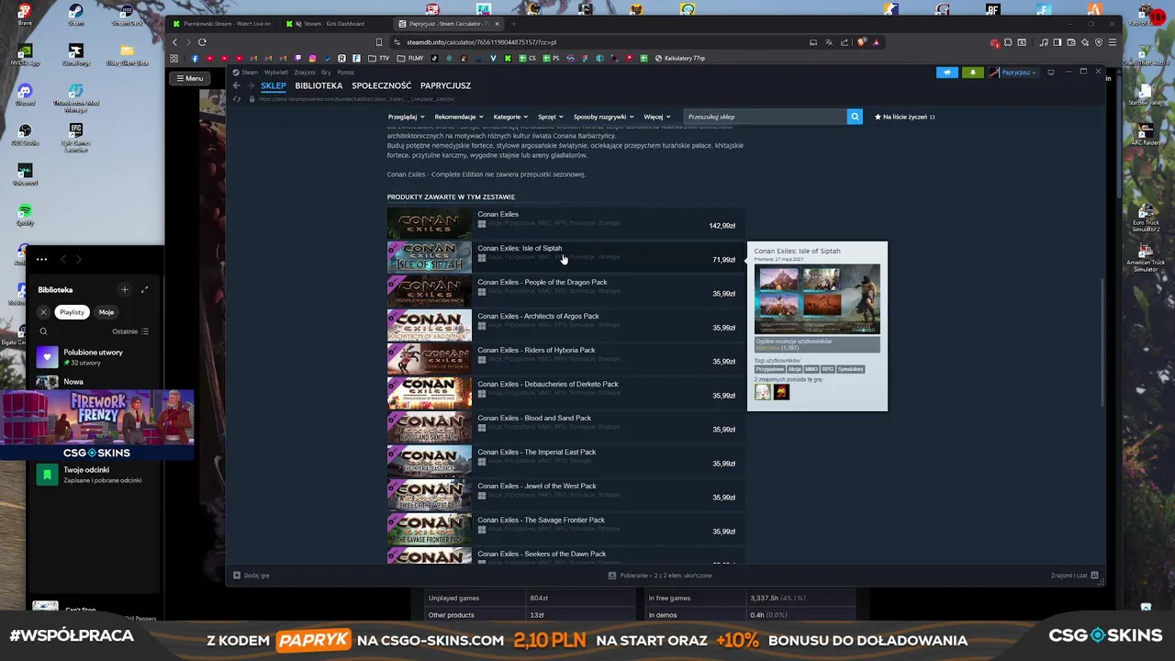
Task: Click Steam client back navigation arrow
Action: tap(236, 85)
